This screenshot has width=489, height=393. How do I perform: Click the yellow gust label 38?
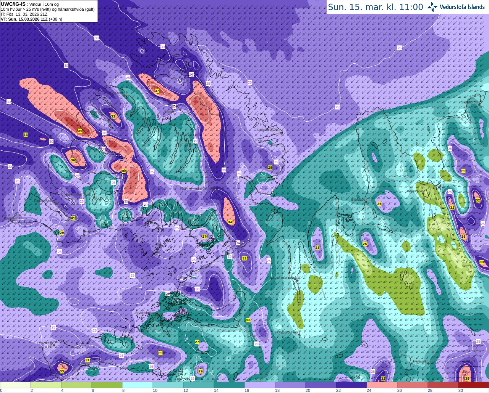point(124,171)
